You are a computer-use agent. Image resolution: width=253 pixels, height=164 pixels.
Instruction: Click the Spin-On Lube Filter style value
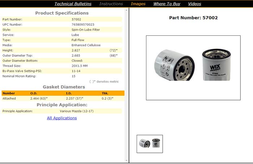[86, 30]
